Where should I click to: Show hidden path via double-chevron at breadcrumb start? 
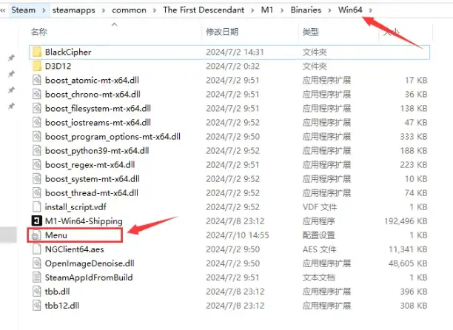click(x=3, y=10)
